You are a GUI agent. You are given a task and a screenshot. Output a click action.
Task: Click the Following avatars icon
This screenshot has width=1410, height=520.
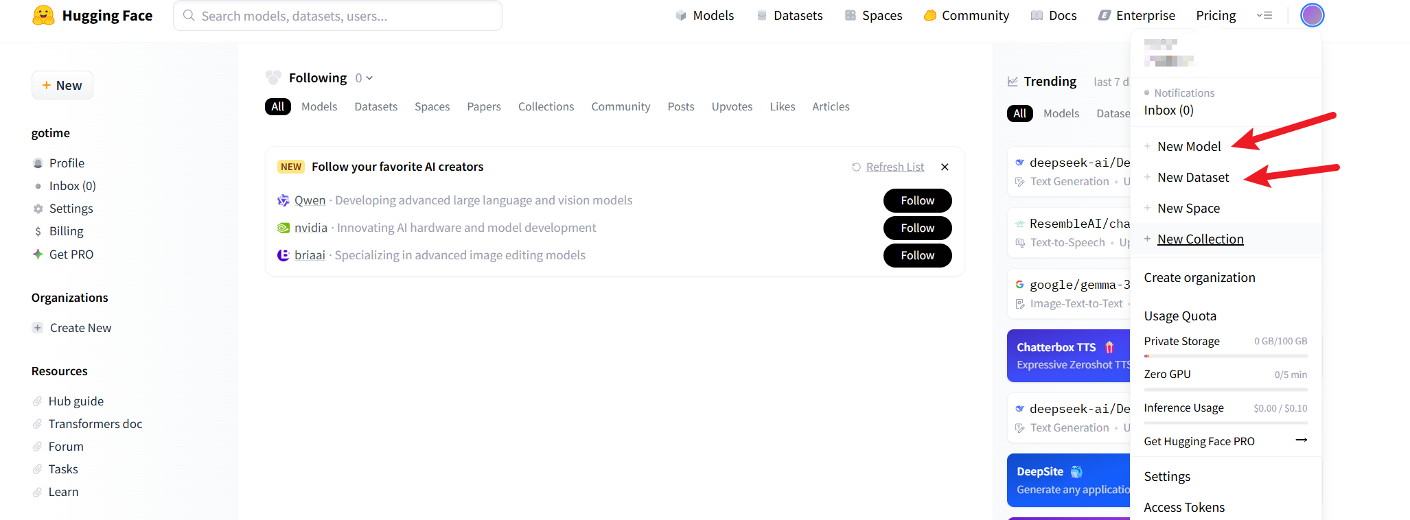pyautogui.click(x=273, y=77)
